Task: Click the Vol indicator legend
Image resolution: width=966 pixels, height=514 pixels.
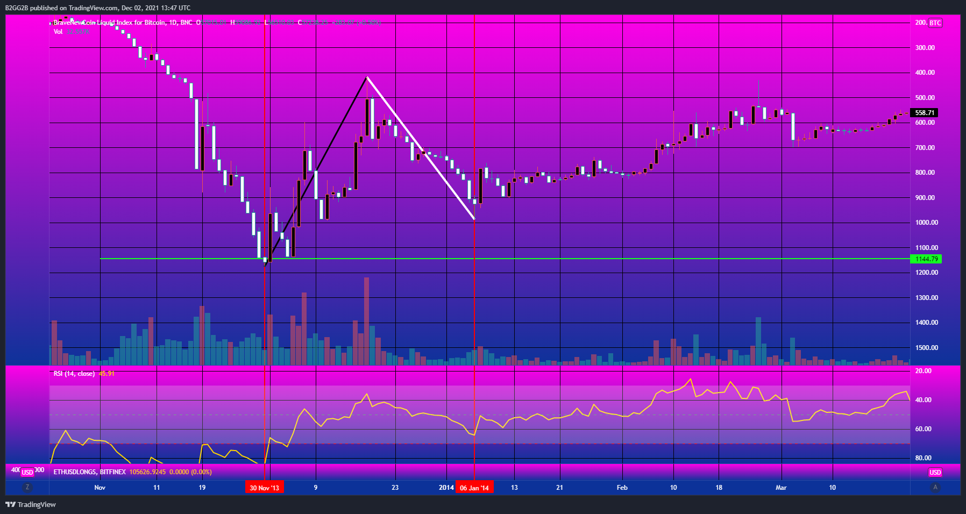Action: point(58,32)
